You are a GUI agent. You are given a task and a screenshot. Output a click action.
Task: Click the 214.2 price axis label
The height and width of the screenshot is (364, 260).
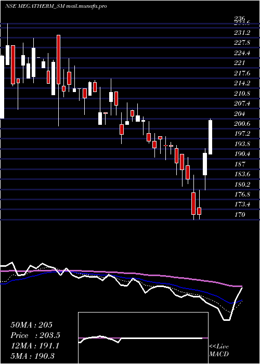pos(242,83)
